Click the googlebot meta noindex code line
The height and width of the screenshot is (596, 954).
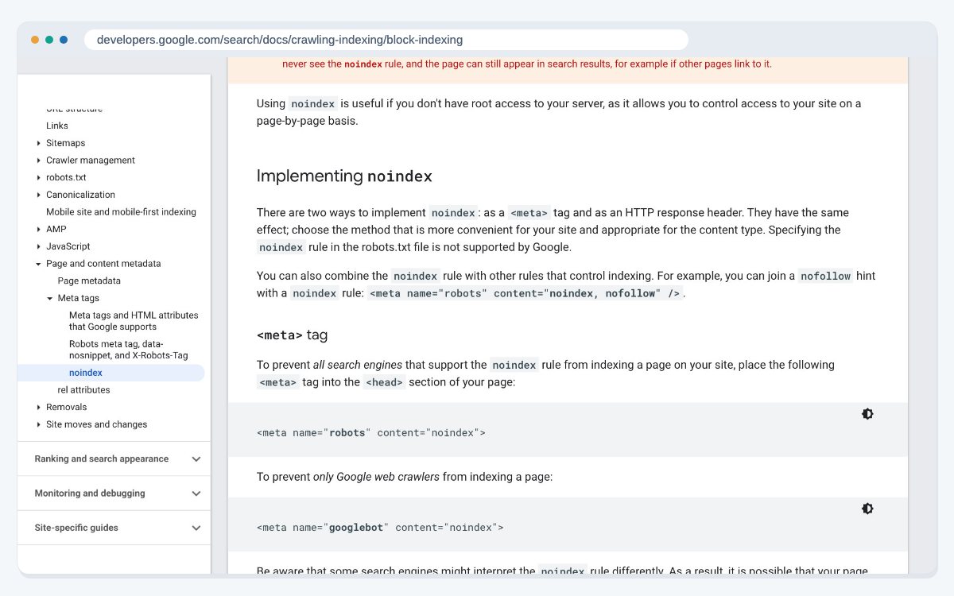pyautogui.click(x=380, y=527)
